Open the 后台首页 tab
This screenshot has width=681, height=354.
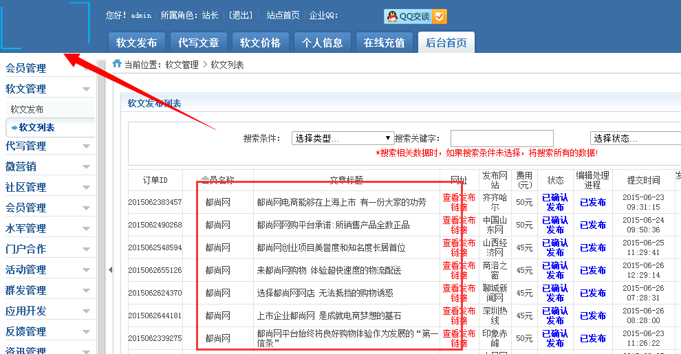[446, 43]
